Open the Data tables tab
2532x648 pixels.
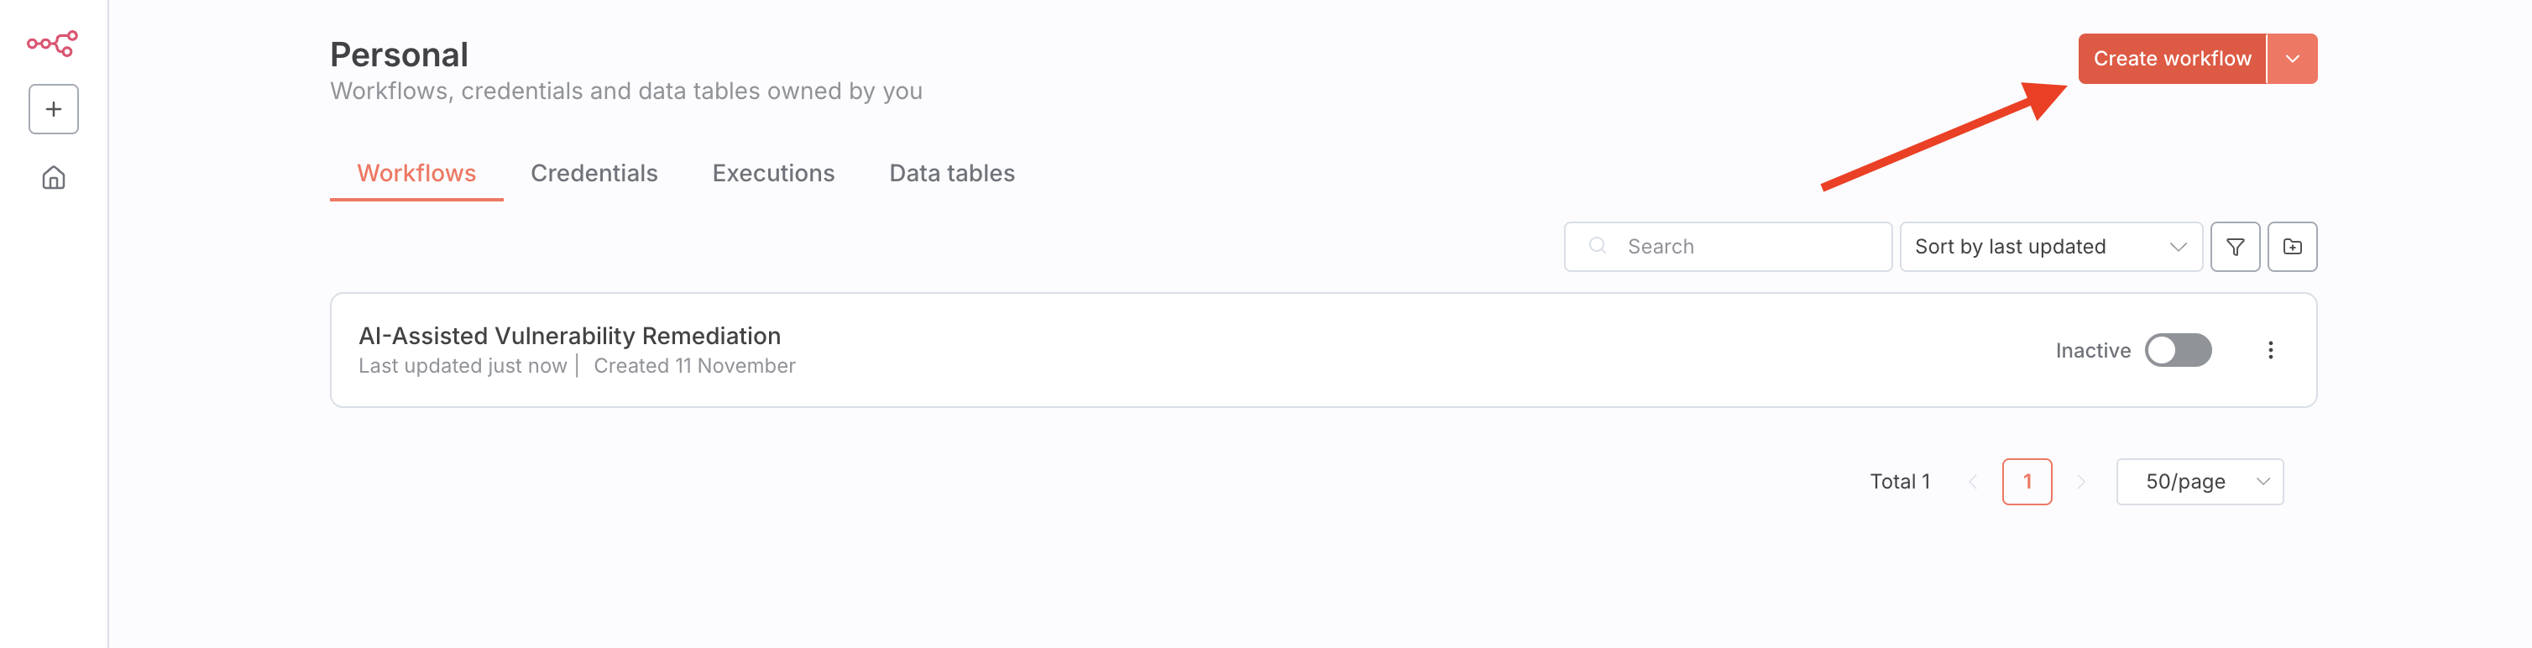[950, 173]
